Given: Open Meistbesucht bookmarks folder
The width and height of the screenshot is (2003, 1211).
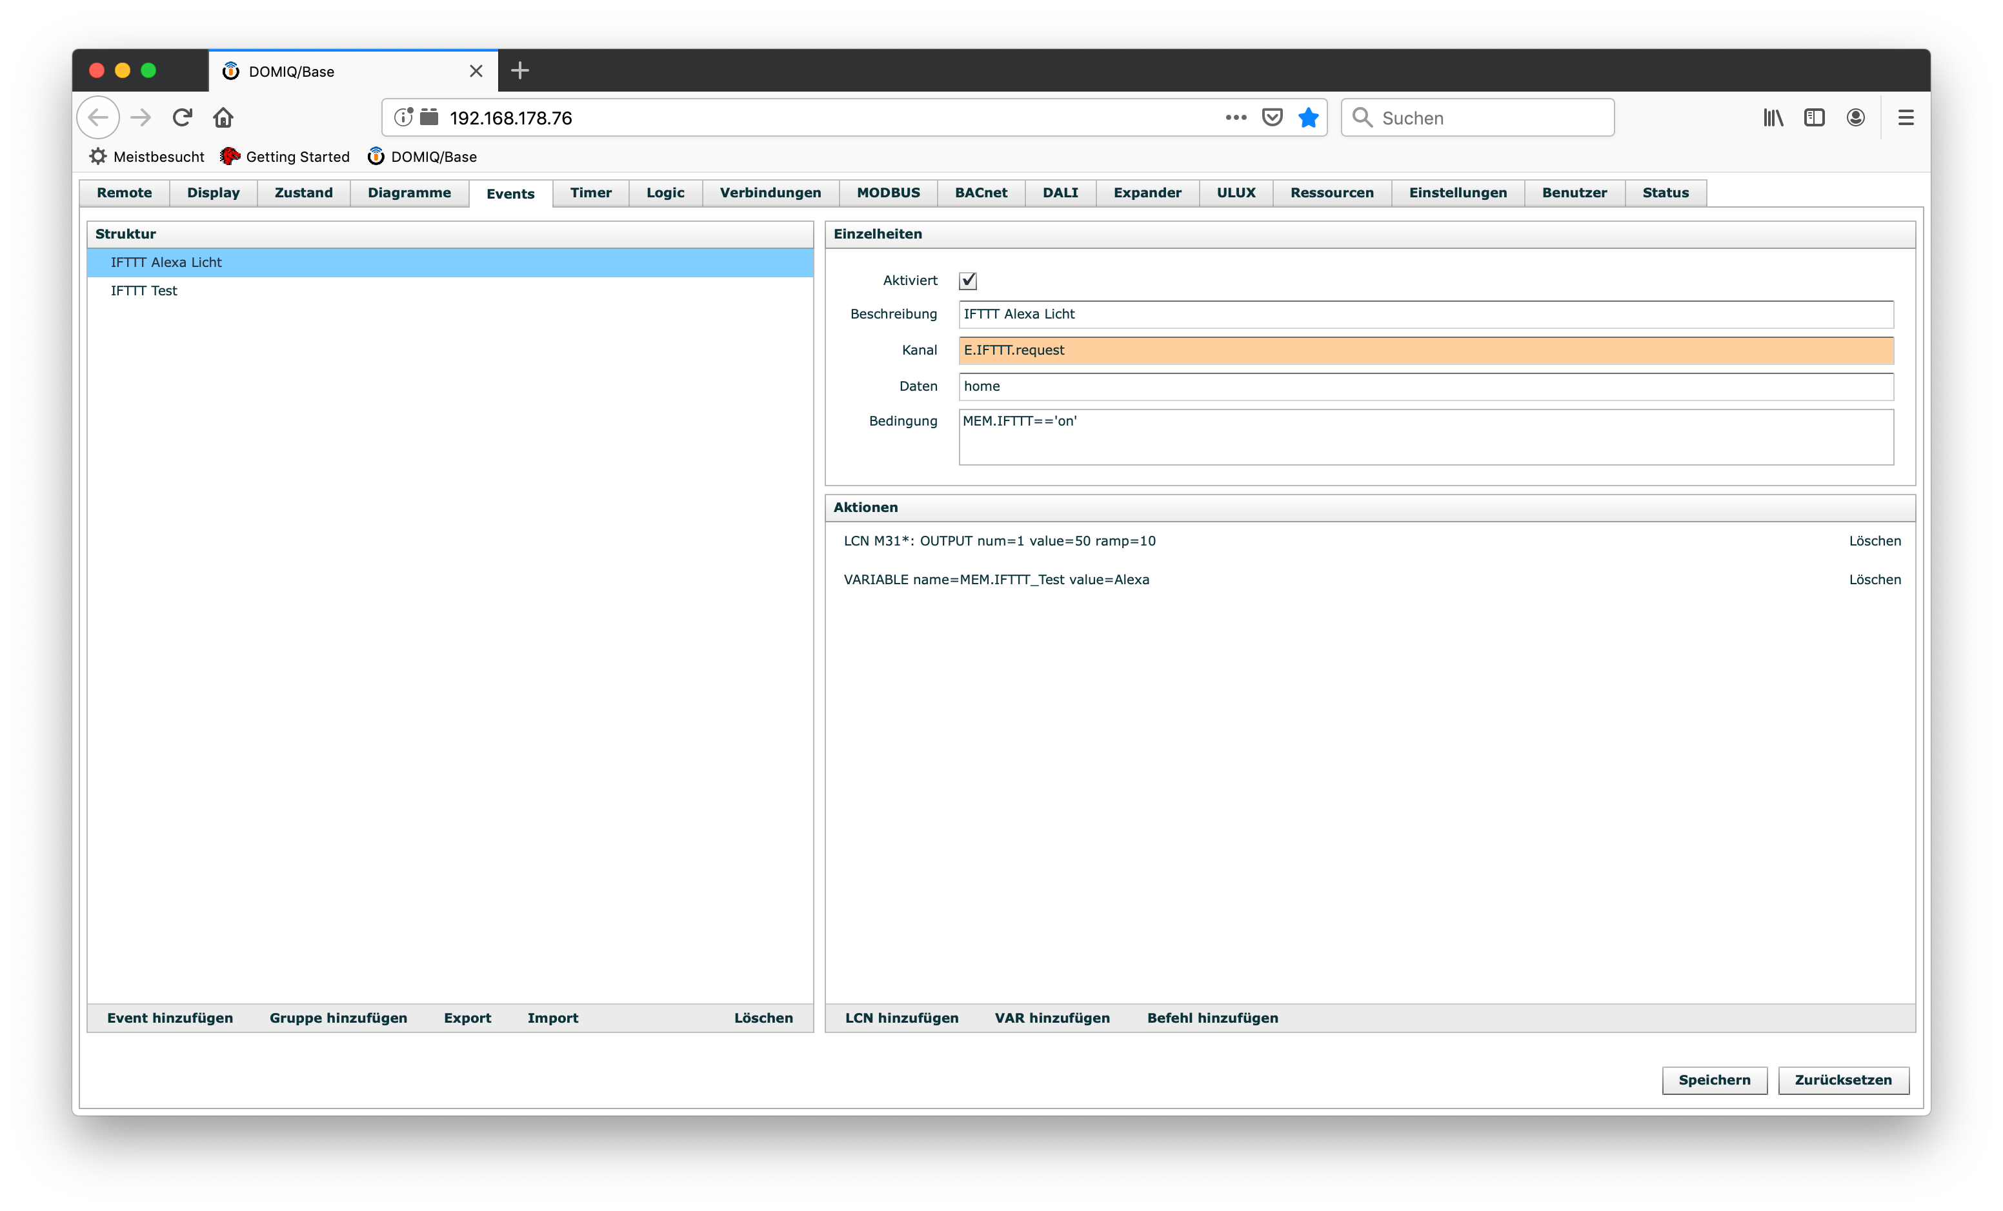Looking at the screenshot, I should [x=148, y=157].
